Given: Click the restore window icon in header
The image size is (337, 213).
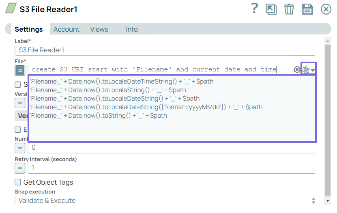Looking at the screenshot, I should pyautogui.click(x=271, y=9).
